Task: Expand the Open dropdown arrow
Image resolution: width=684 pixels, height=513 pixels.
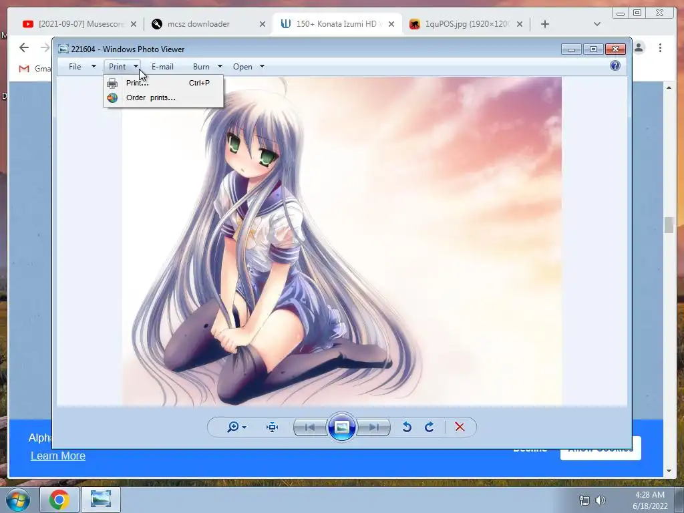Action: (262, 66)
